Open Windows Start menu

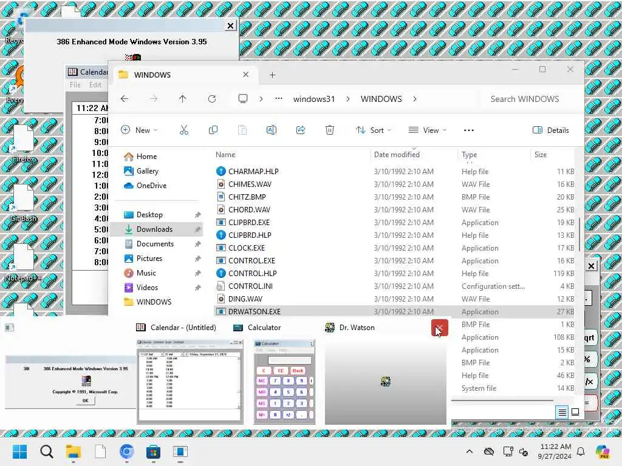coord(19,451)
